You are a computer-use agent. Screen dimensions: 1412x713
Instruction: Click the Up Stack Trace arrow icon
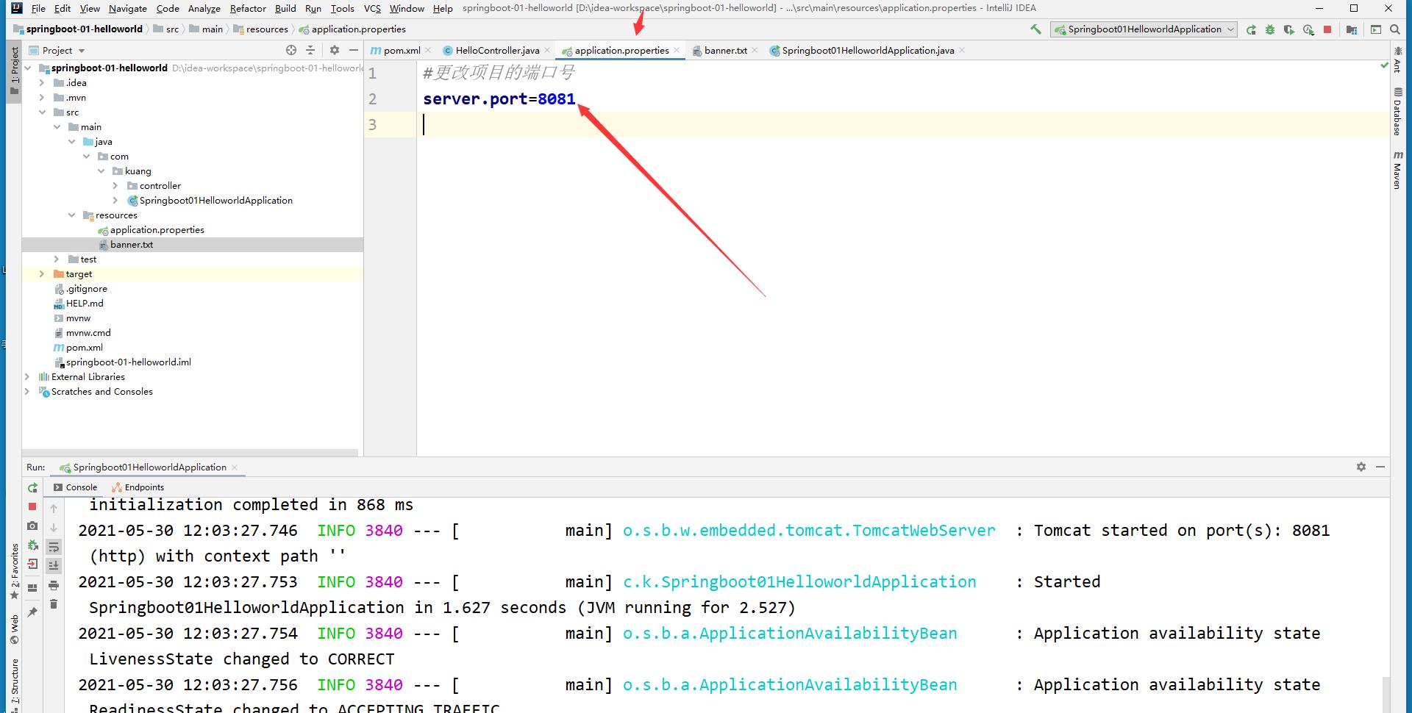tap(54, 508)
